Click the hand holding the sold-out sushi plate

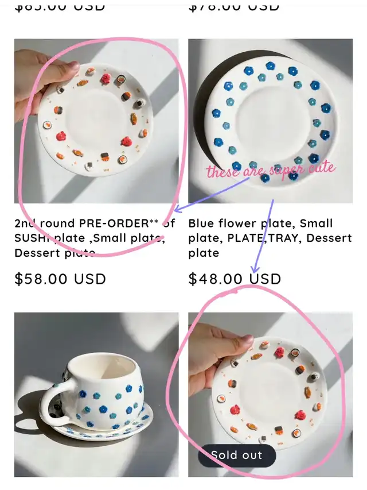(216, 354)
